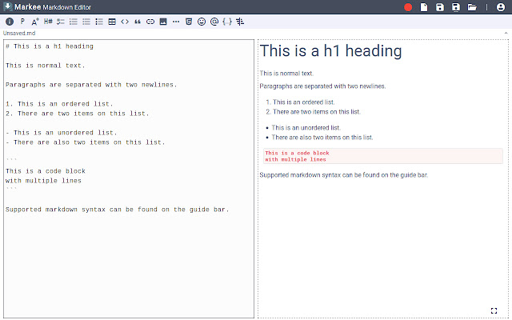Viewport: 512px width, 320px height.
Task: Open the text formatting A icon
Action: (x=35, y=22)
